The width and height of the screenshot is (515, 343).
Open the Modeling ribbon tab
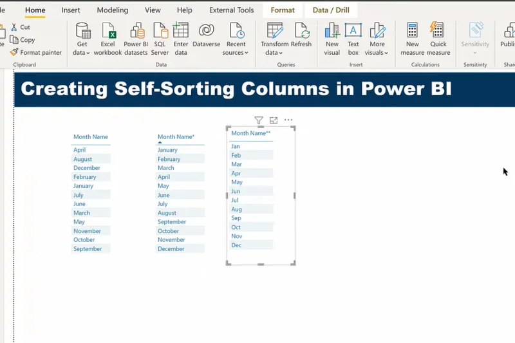pyautogui.click(x=112, y=10)
